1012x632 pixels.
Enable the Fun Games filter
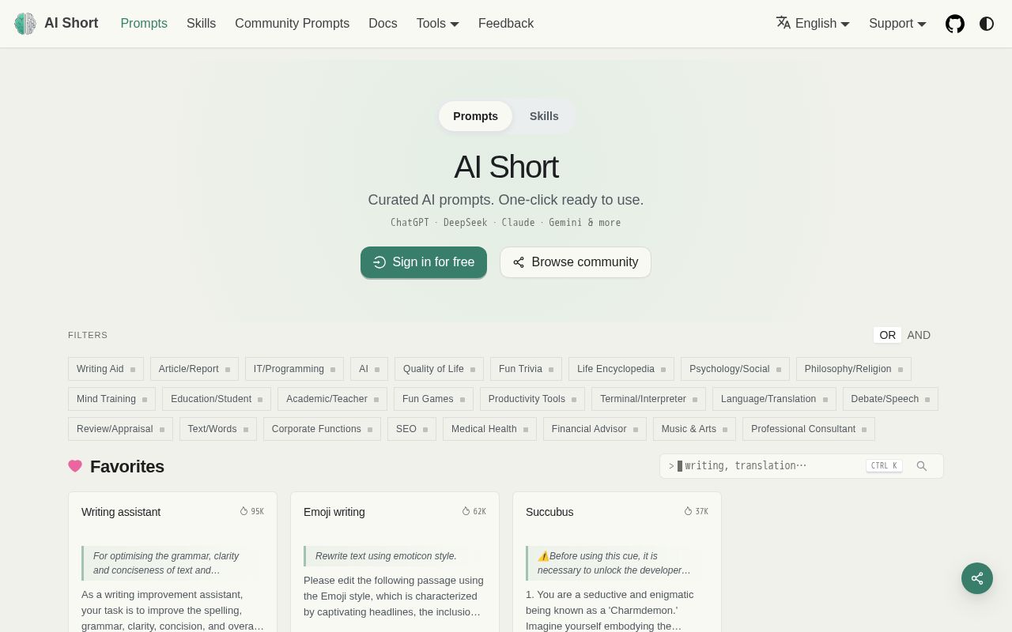(433, 399)
